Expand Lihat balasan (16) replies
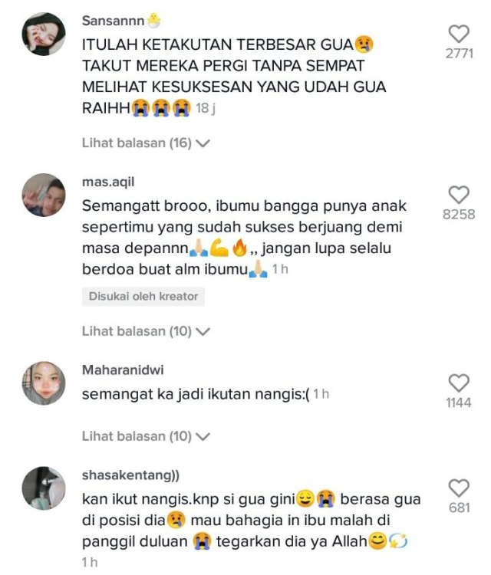The height and width of the screenshot is (575, 491). 146,143
